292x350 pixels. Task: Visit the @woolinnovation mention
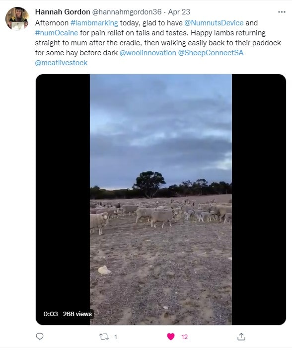click(148, 53)
